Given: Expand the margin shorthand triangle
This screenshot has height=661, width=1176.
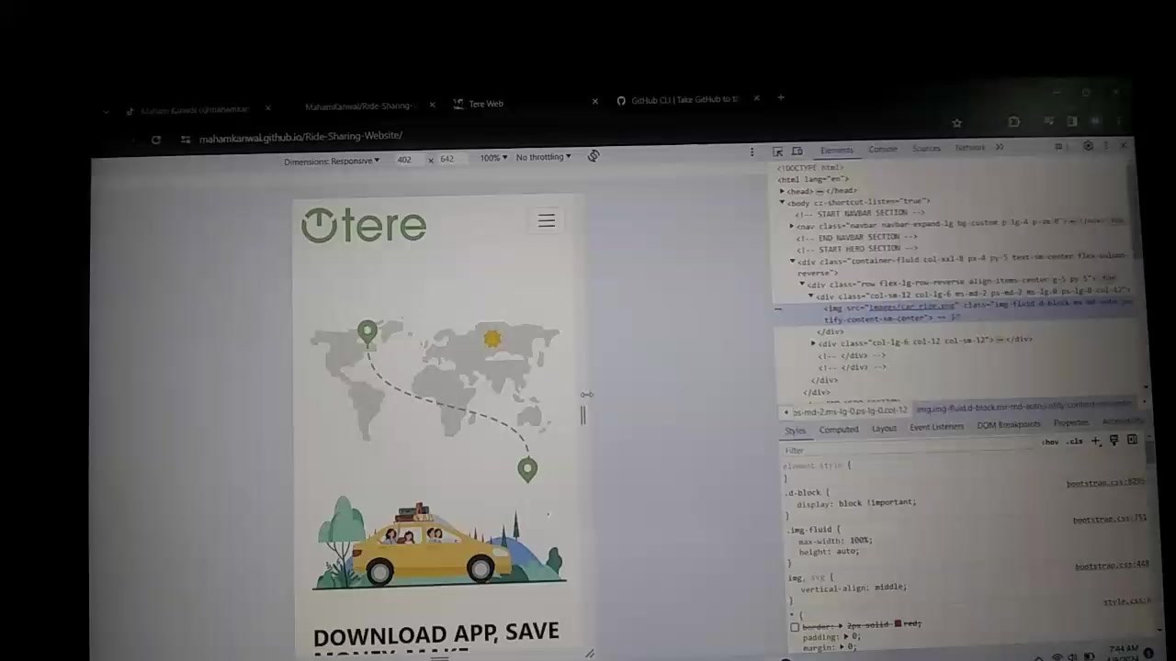Looking at the screenshot, I should (842, 647).
